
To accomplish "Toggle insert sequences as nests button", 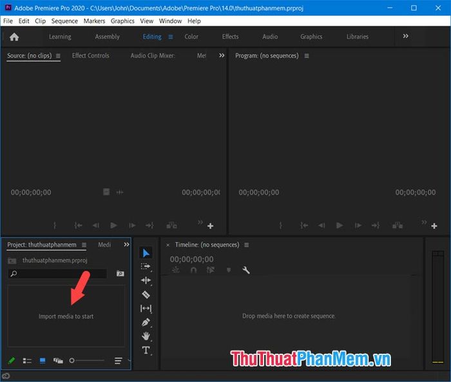I will (x=175, y=270).
